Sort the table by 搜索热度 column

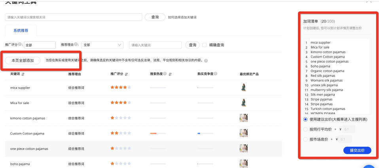tap(171, 74)
